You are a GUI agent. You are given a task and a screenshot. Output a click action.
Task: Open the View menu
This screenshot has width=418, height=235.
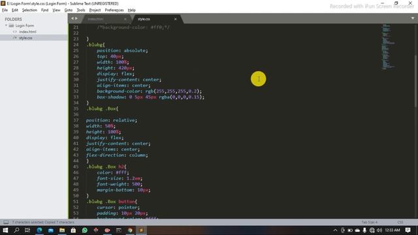click(56, 10)
